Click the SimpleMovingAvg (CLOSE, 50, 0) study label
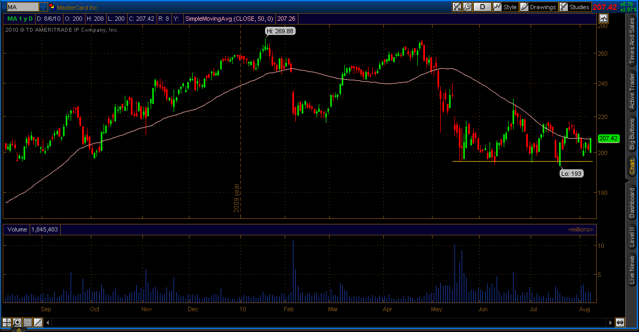639x332 pixels. tap(229, 19)
